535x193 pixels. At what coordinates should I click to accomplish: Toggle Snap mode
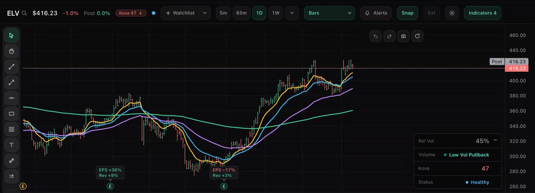pyautogui.click(x=407, y=13)
